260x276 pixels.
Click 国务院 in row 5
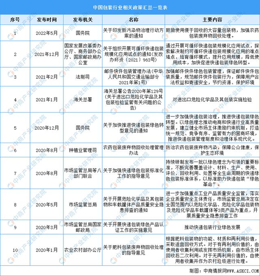pos(83,128)
